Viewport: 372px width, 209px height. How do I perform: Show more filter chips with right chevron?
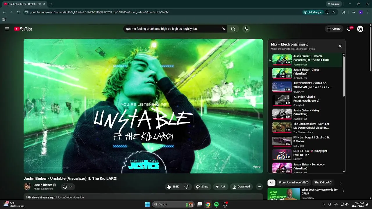coord(341,183)
